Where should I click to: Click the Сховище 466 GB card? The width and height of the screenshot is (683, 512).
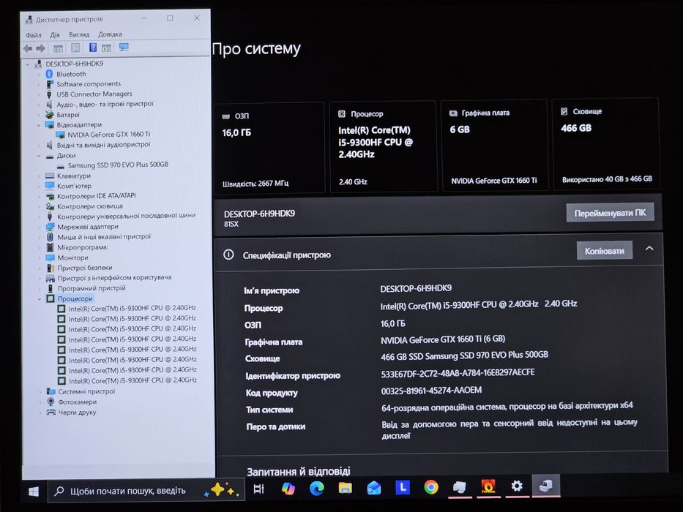click(606, 144)
